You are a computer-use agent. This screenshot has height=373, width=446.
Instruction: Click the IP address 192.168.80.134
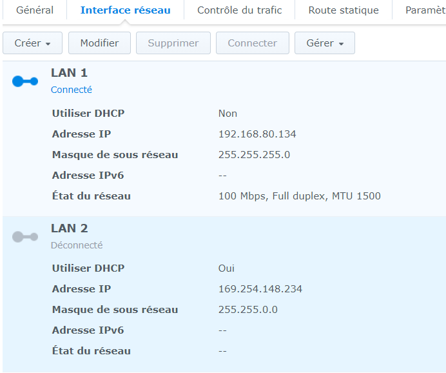(x=257, y=134)
